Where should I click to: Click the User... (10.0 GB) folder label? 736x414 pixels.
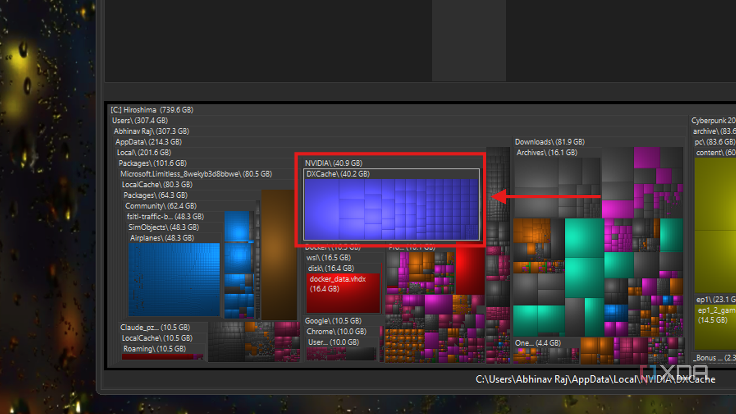(x=334, y=343)
